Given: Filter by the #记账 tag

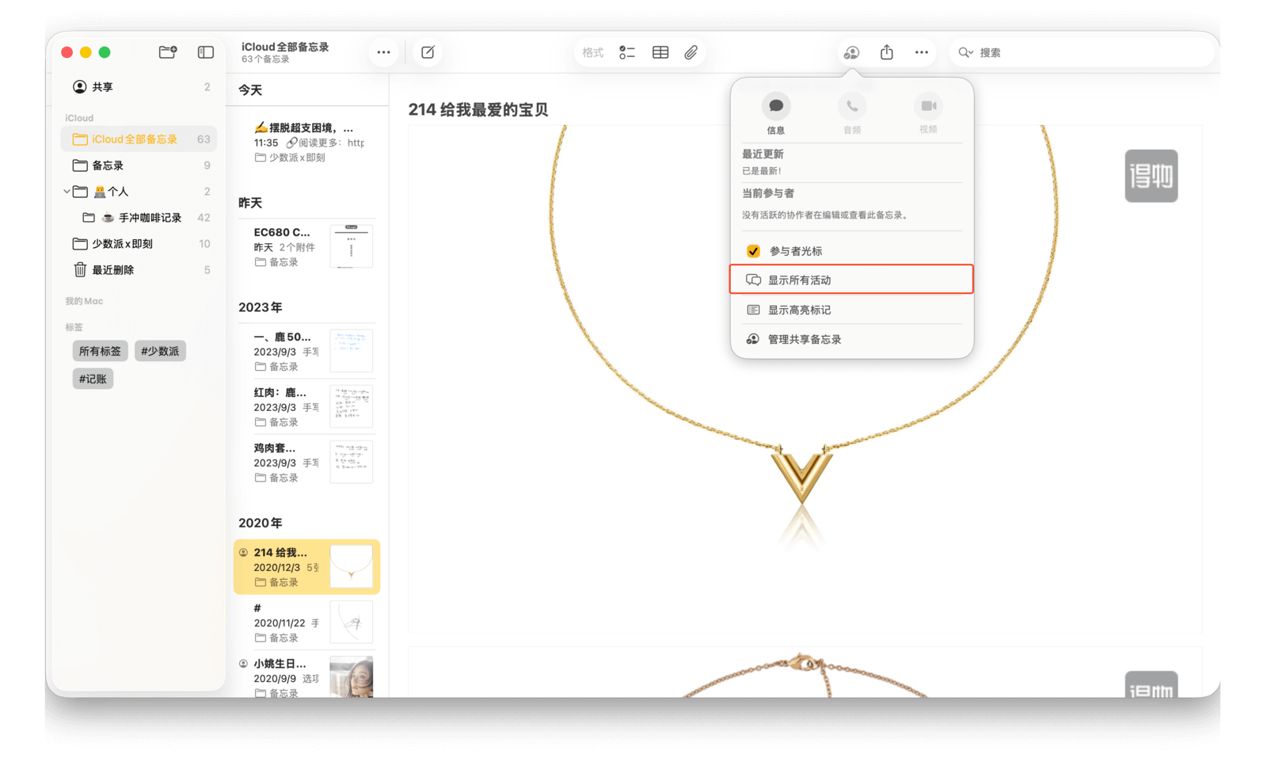Looking at the screenshot, I should click(x=93, y=379).
